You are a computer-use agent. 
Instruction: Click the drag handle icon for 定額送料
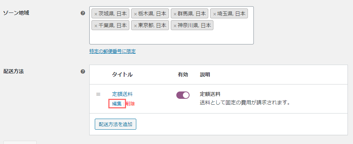98,94
